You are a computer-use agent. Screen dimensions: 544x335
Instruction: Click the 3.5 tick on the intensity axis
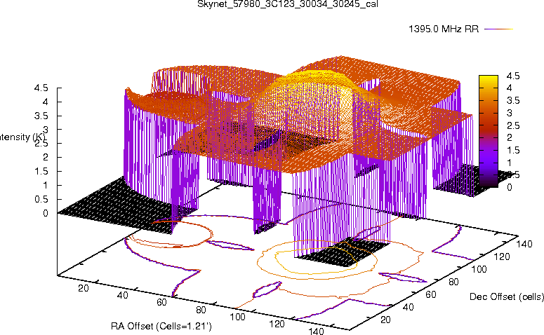tap(41, 116)
